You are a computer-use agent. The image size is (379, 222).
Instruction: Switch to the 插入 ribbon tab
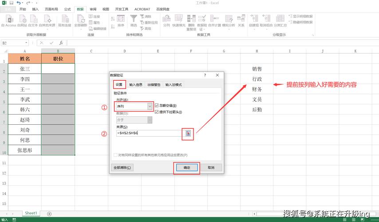click(x=36, y=9)
